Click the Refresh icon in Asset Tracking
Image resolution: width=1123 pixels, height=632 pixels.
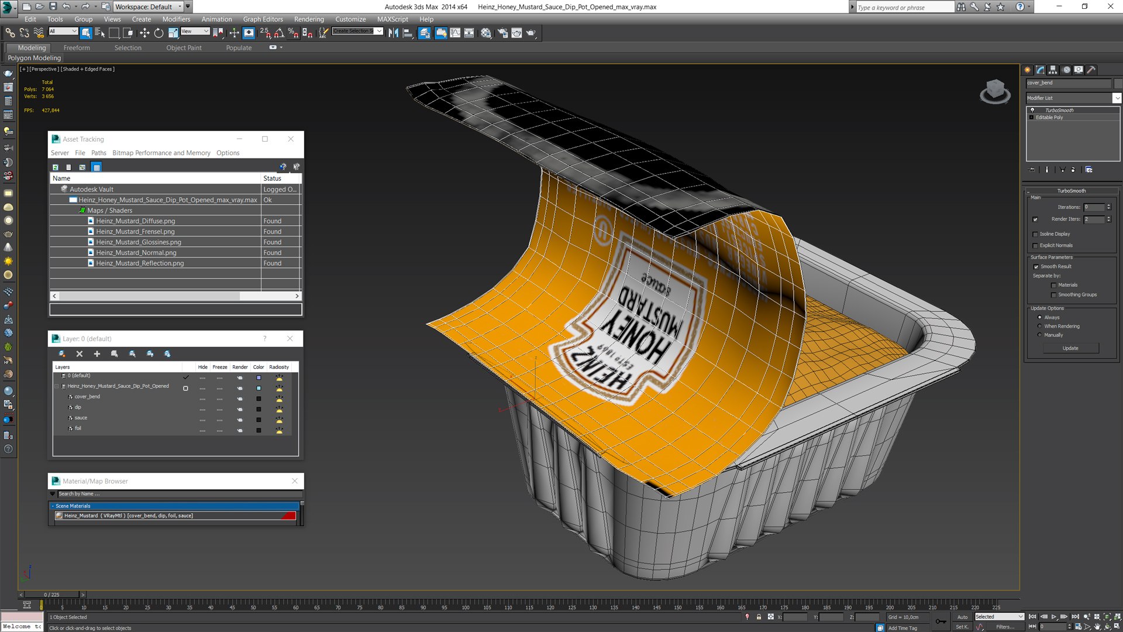point(56,167)
